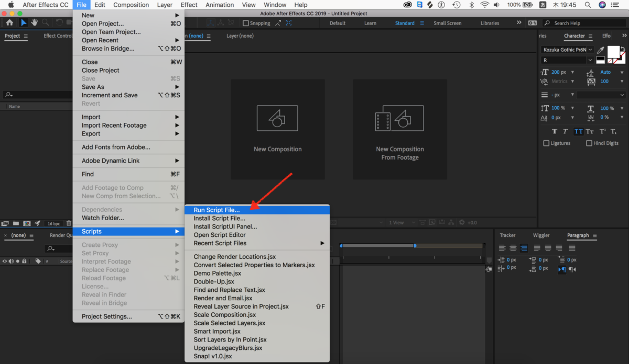Enable the Snapping checkbox
The width and height of the screenshot is (629, 364).
(246, 23)
